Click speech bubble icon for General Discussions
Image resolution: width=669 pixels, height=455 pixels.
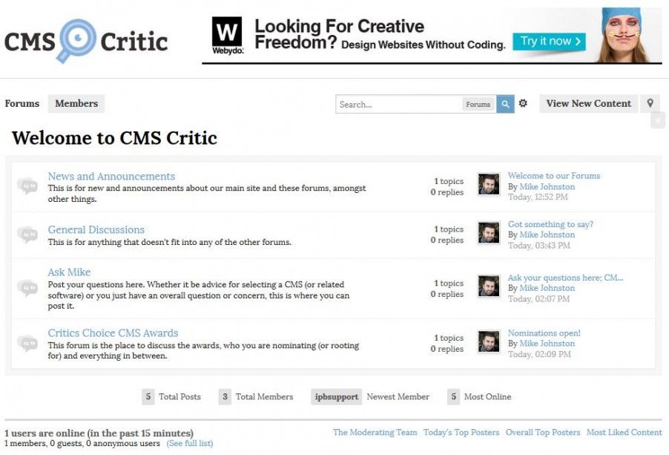(27, 235)
